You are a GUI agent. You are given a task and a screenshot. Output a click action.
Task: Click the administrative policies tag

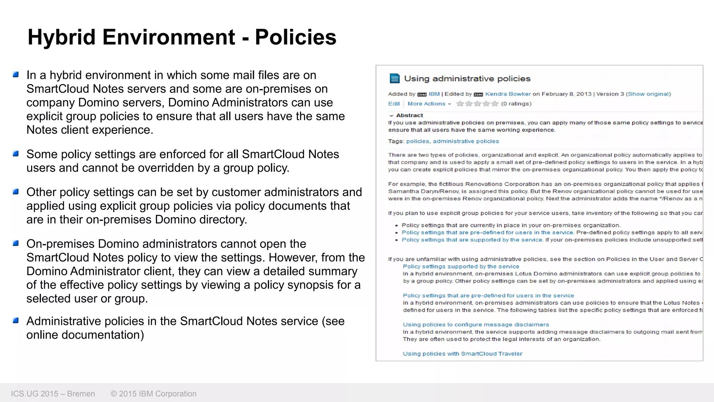pyautogui.click(x=466, y=141)
